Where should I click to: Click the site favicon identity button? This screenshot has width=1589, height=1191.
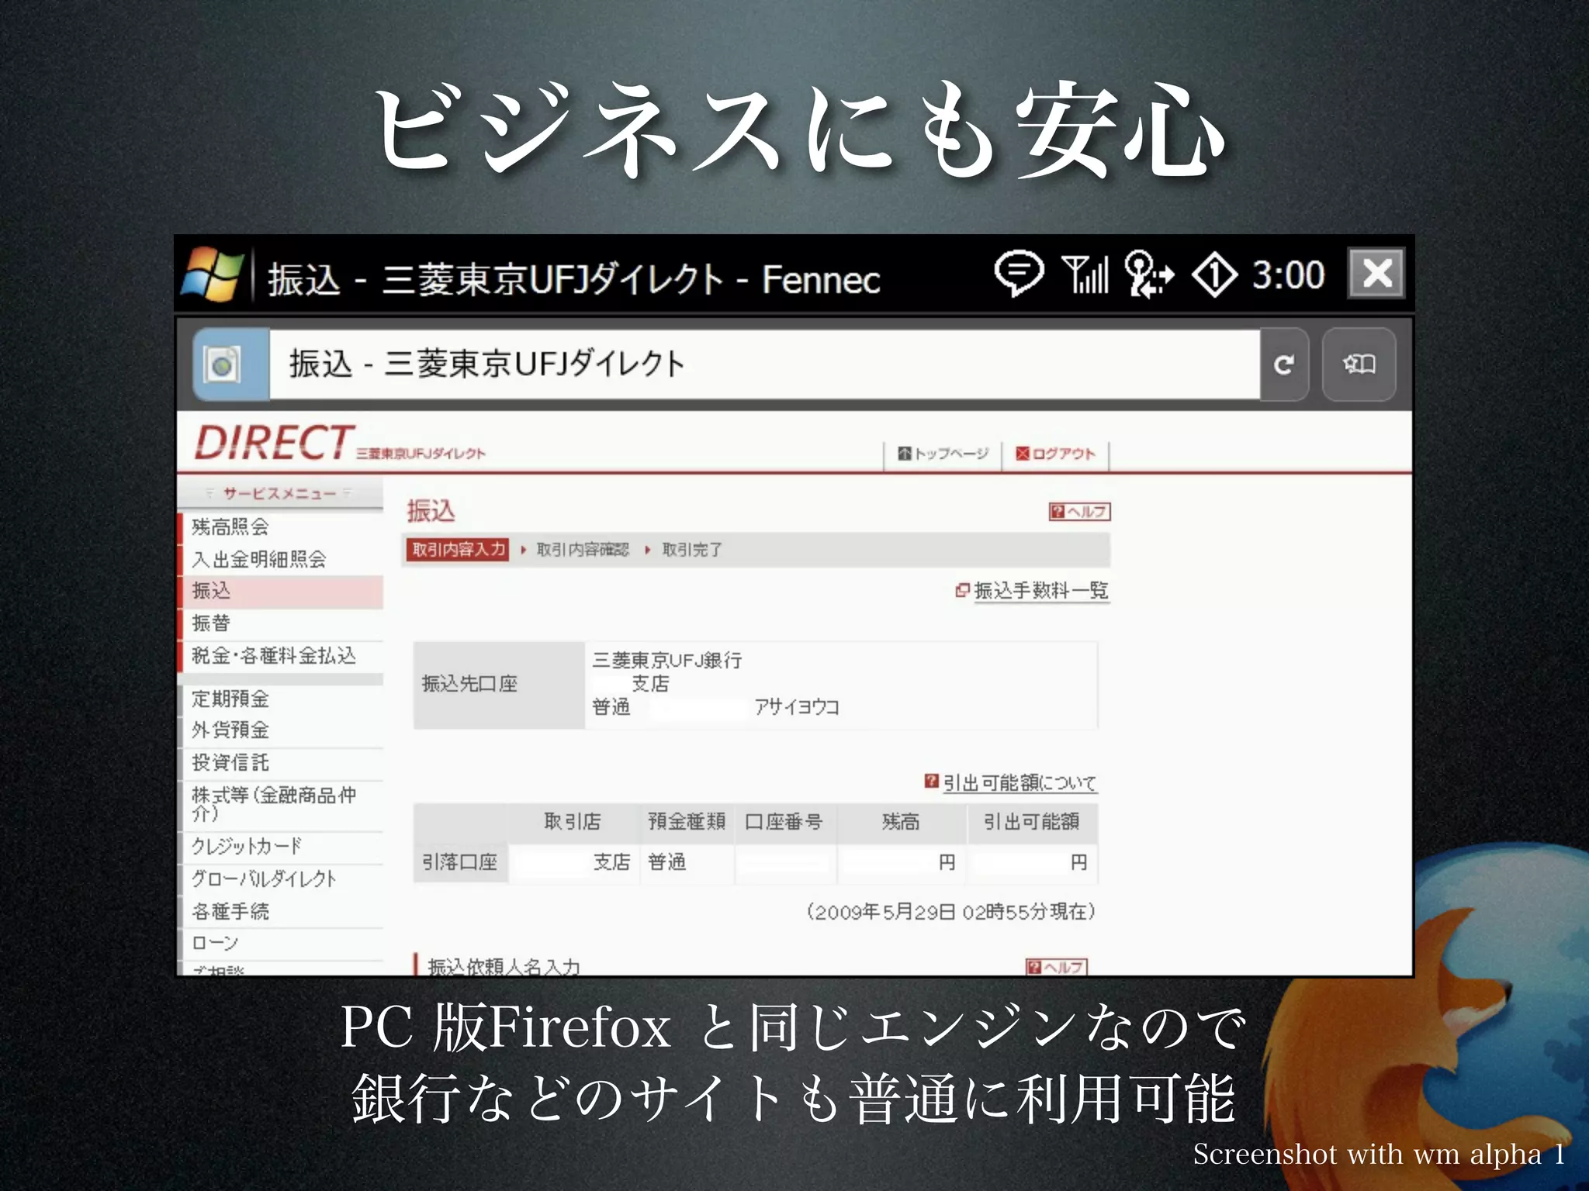click(x=223, y=364)
